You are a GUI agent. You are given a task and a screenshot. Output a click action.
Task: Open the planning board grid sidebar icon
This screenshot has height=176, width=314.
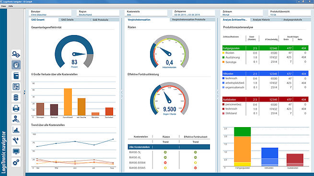(16, 87)
